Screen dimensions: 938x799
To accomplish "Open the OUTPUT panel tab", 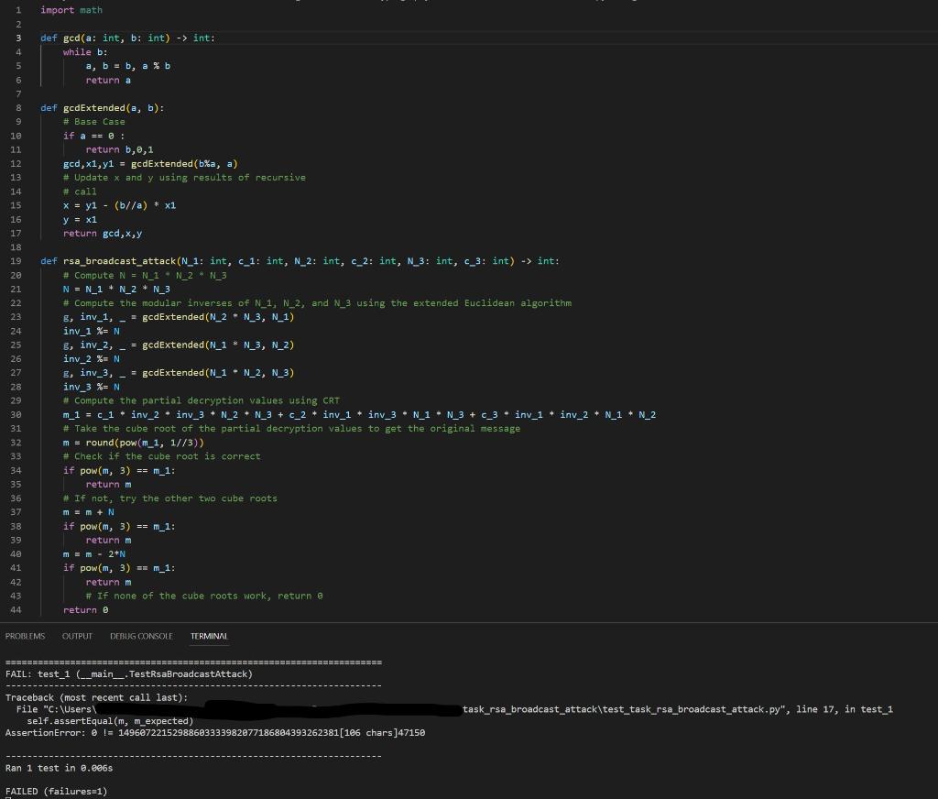I will (77, 635).
